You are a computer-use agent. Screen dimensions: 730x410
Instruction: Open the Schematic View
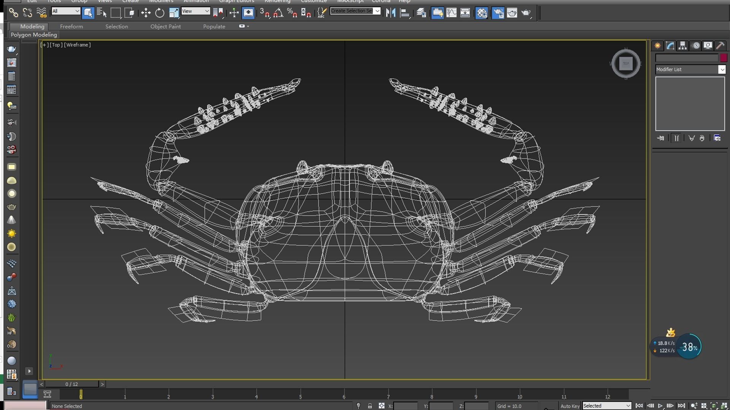465,13
